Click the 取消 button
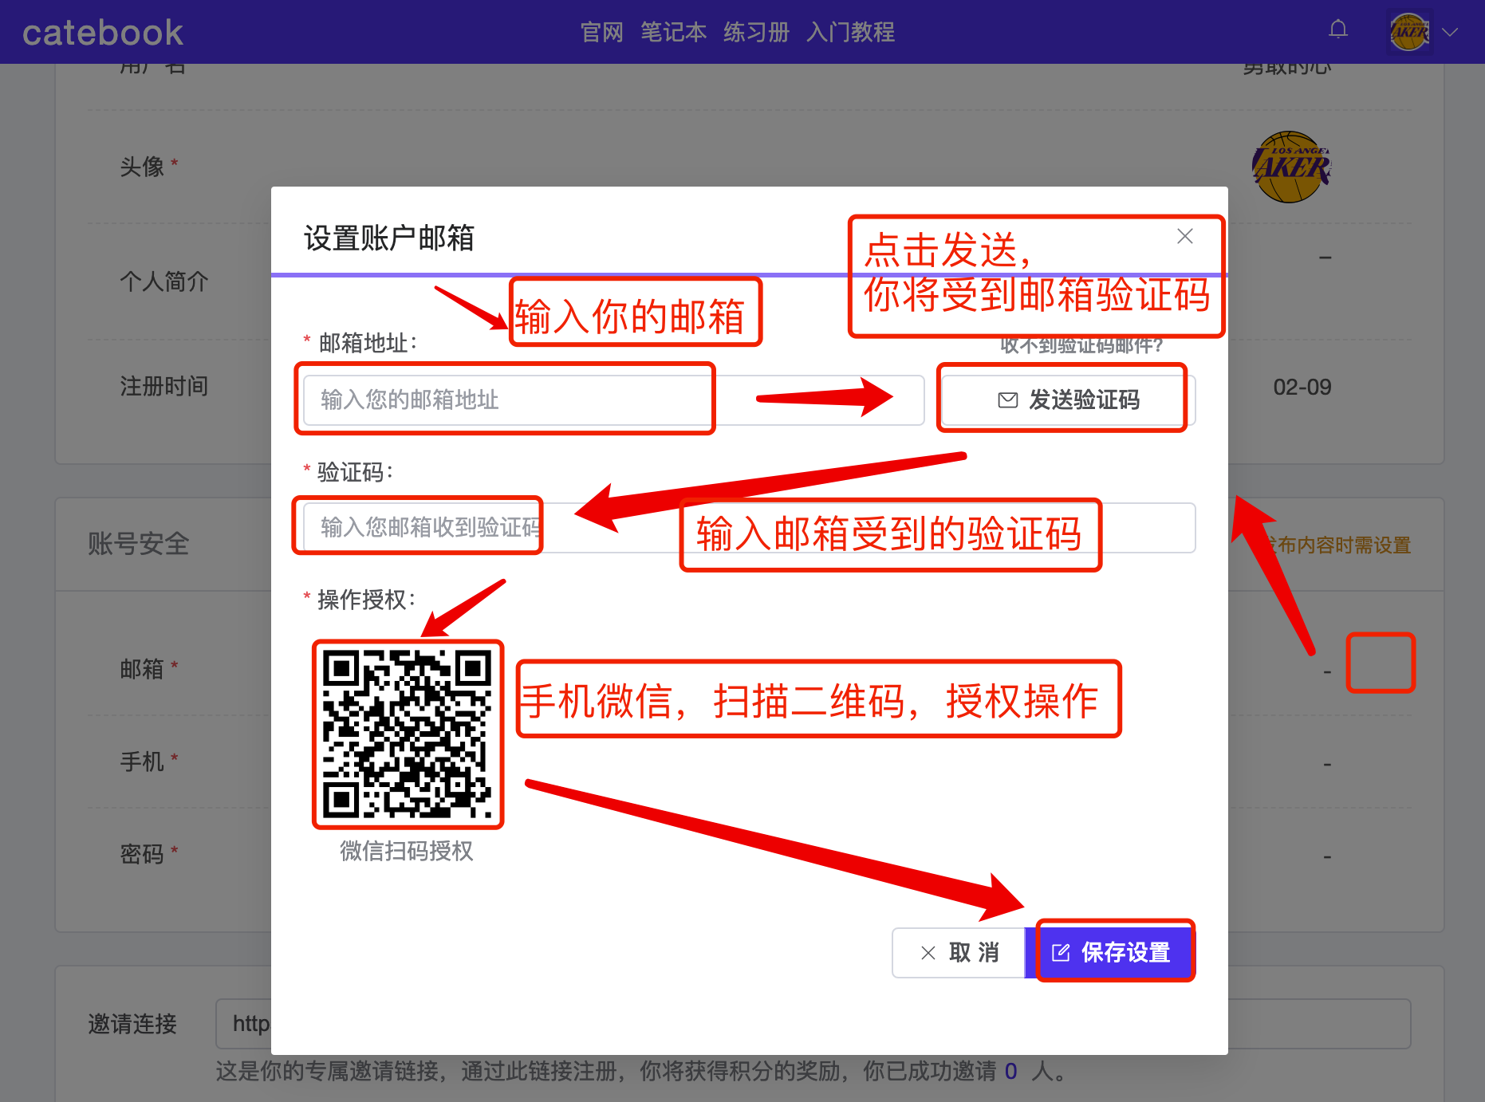The image size is (1485, 1102). click(959, 952)
